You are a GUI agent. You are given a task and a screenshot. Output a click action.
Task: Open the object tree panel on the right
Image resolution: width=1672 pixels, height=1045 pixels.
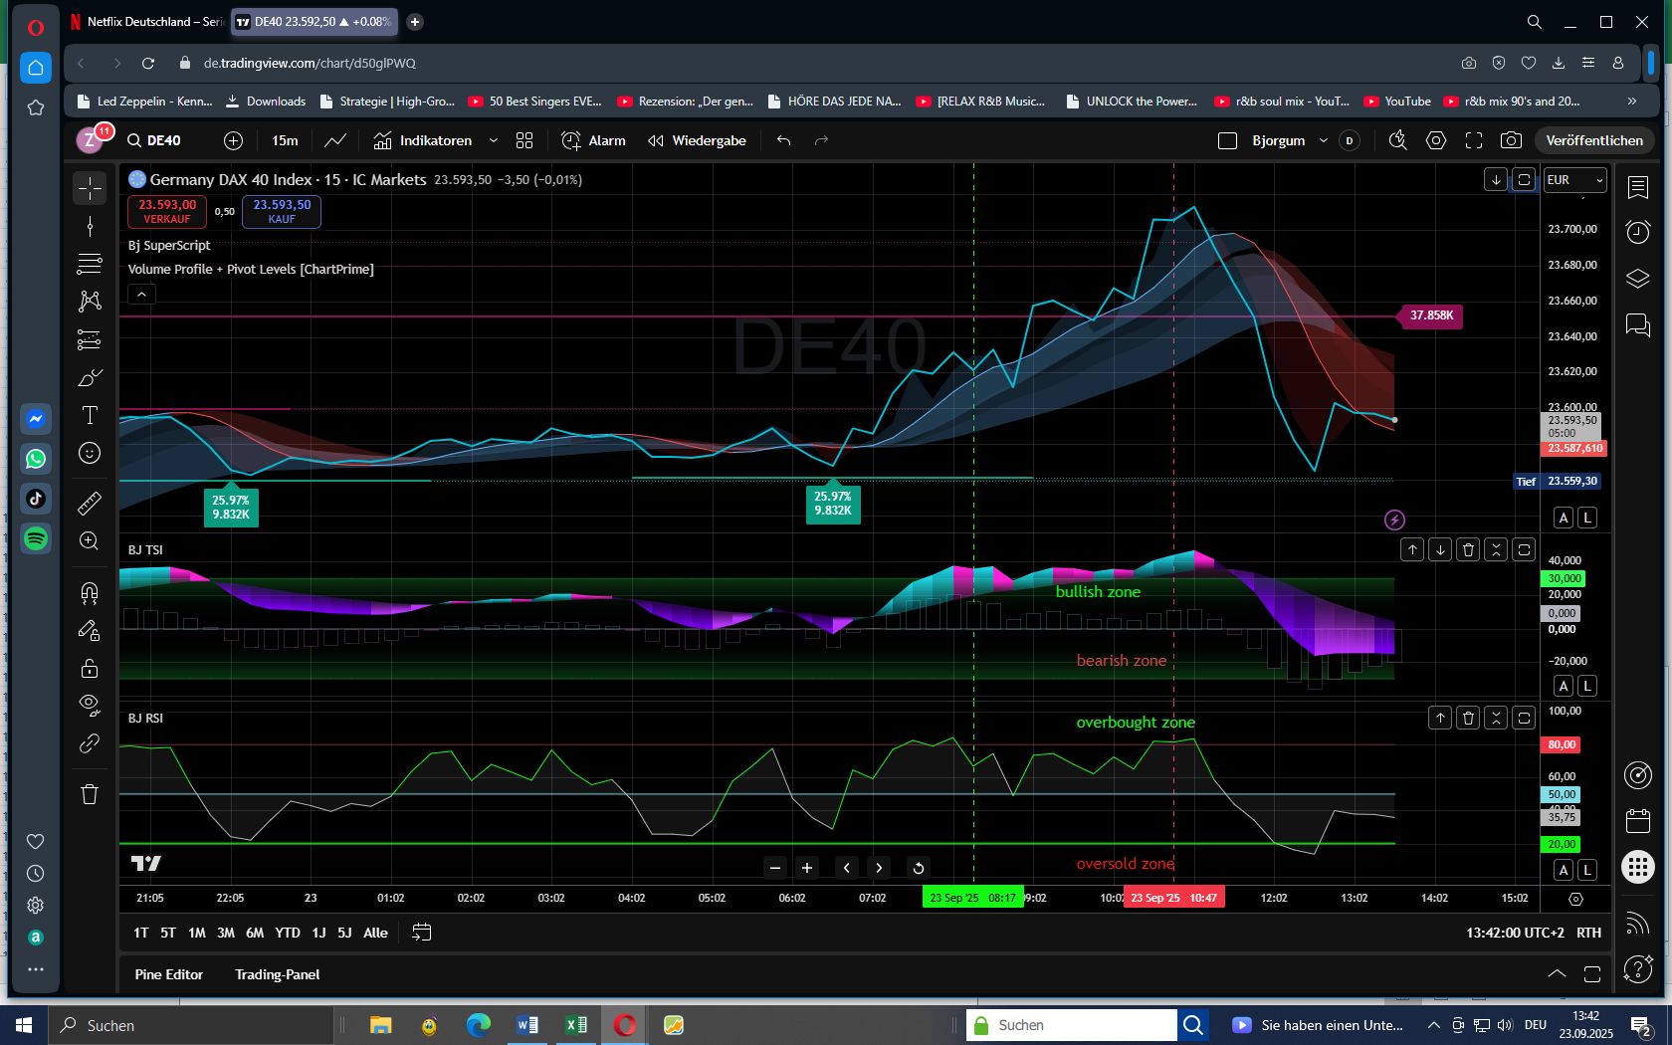pos(1637,278)
